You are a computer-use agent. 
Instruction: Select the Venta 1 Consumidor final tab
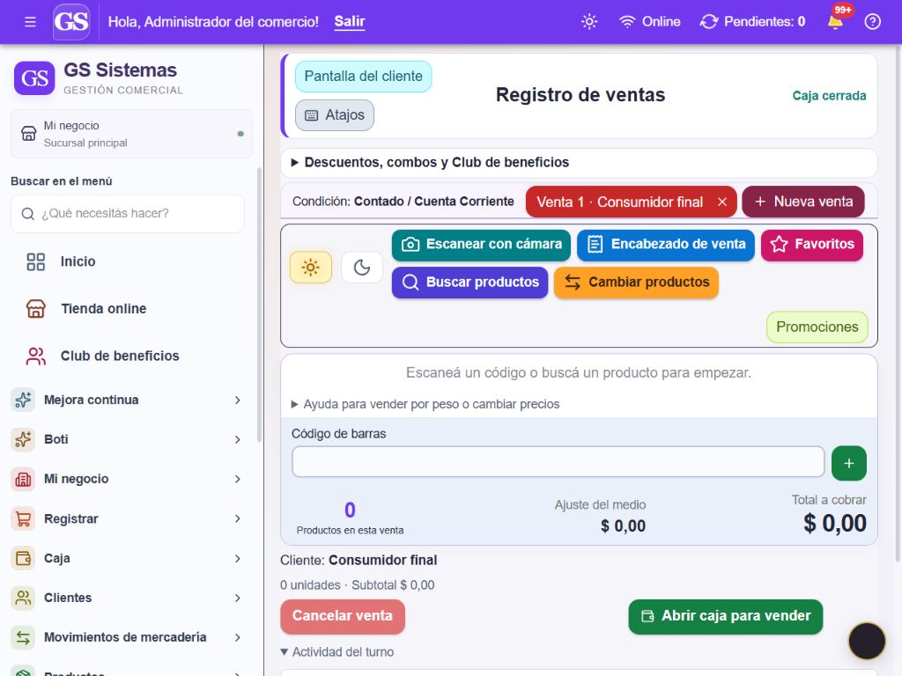619,202
